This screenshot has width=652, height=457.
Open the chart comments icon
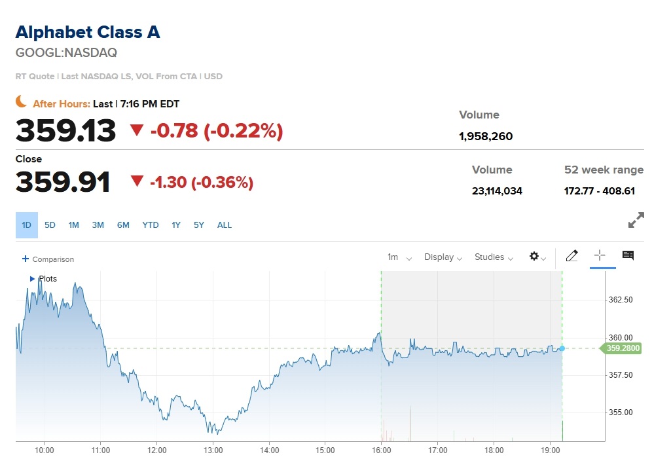coord(628,255)
